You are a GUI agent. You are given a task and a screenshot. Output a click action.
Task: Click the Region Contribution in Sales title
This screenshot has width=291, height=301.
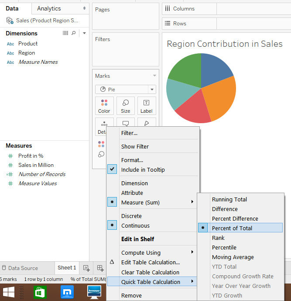(x=225, y=44)
